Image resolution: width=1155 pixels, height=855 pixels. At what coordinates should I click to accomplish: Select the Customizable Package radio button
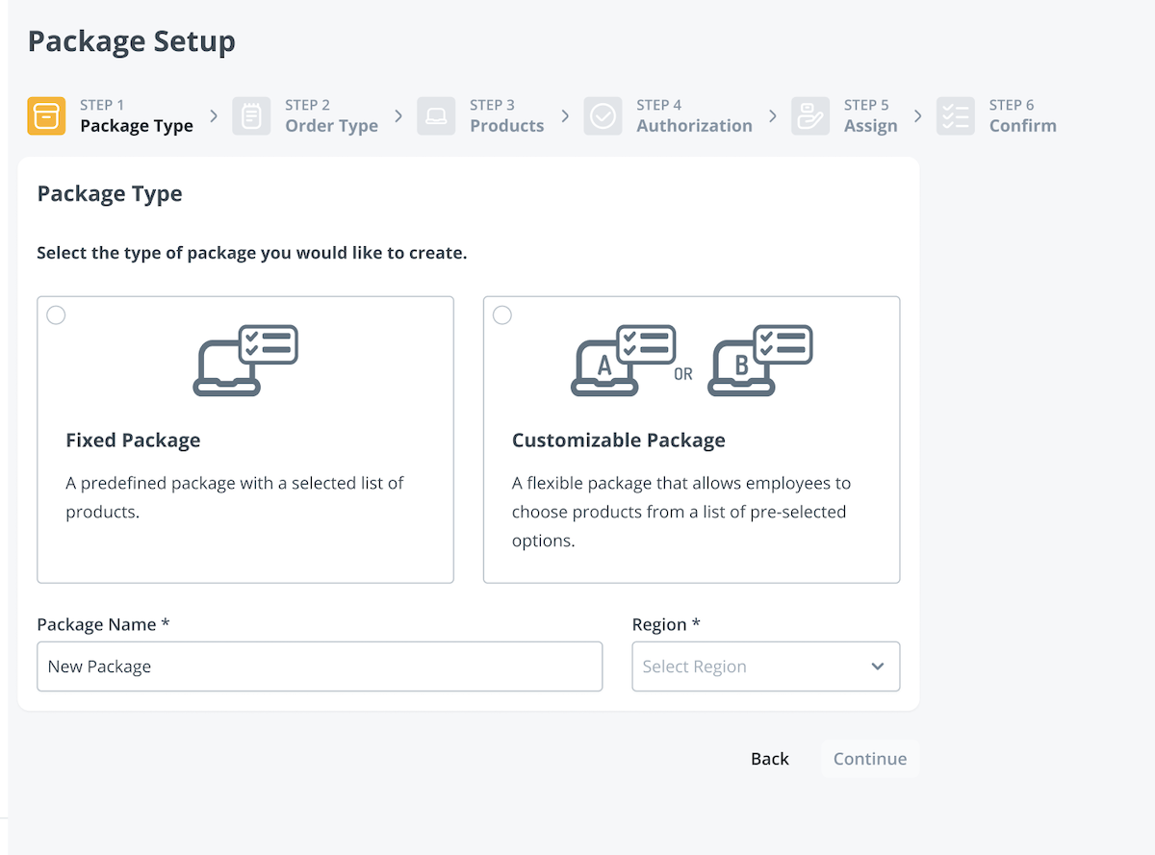pos(502,315)
